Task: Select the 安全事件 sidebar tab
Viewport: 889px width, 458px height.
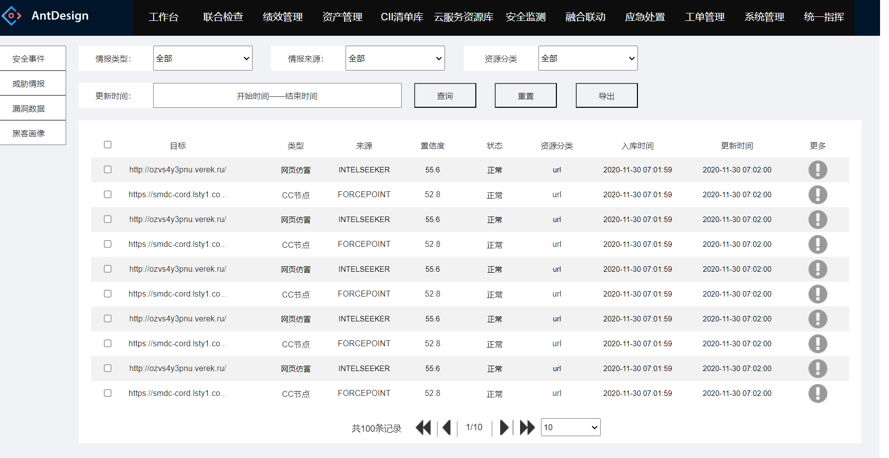Action: (33, 58)
